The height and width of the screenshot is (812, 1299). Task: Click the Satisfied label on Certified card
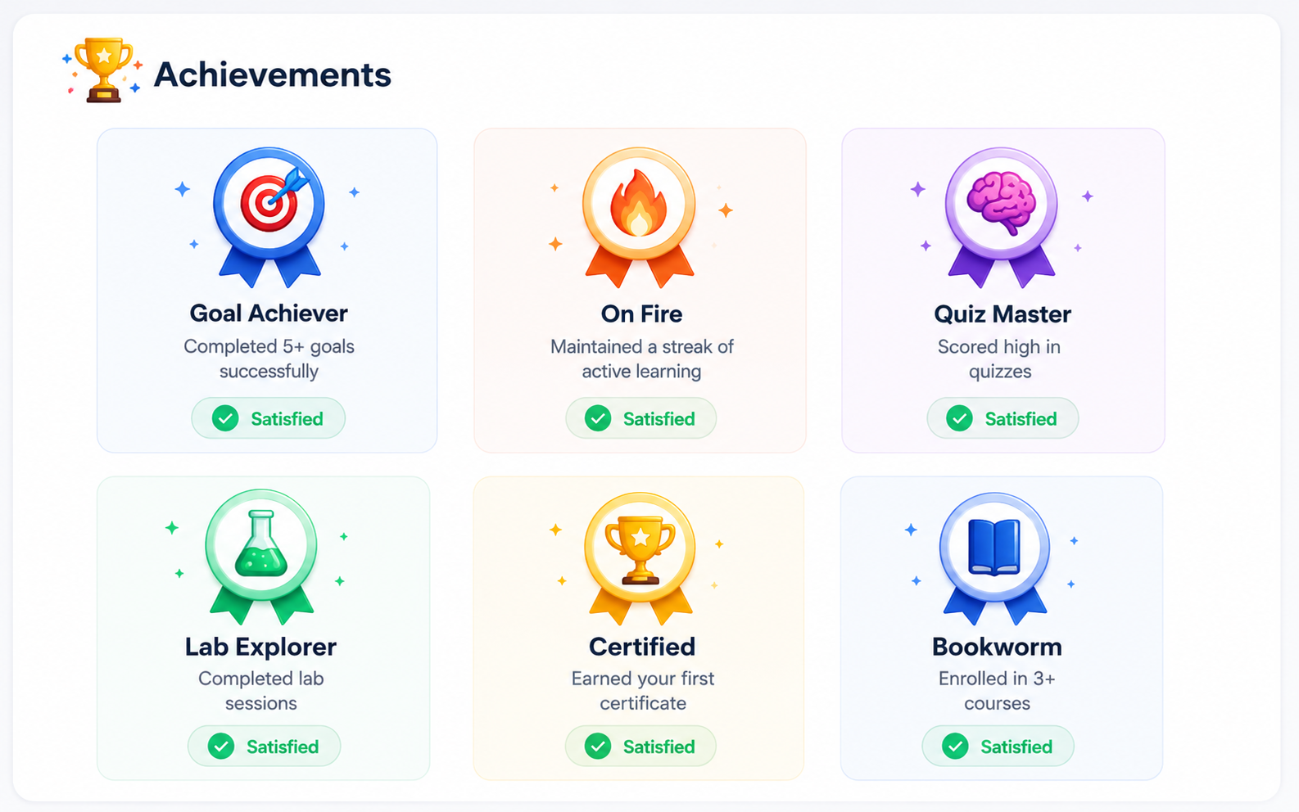click(659, 747)
